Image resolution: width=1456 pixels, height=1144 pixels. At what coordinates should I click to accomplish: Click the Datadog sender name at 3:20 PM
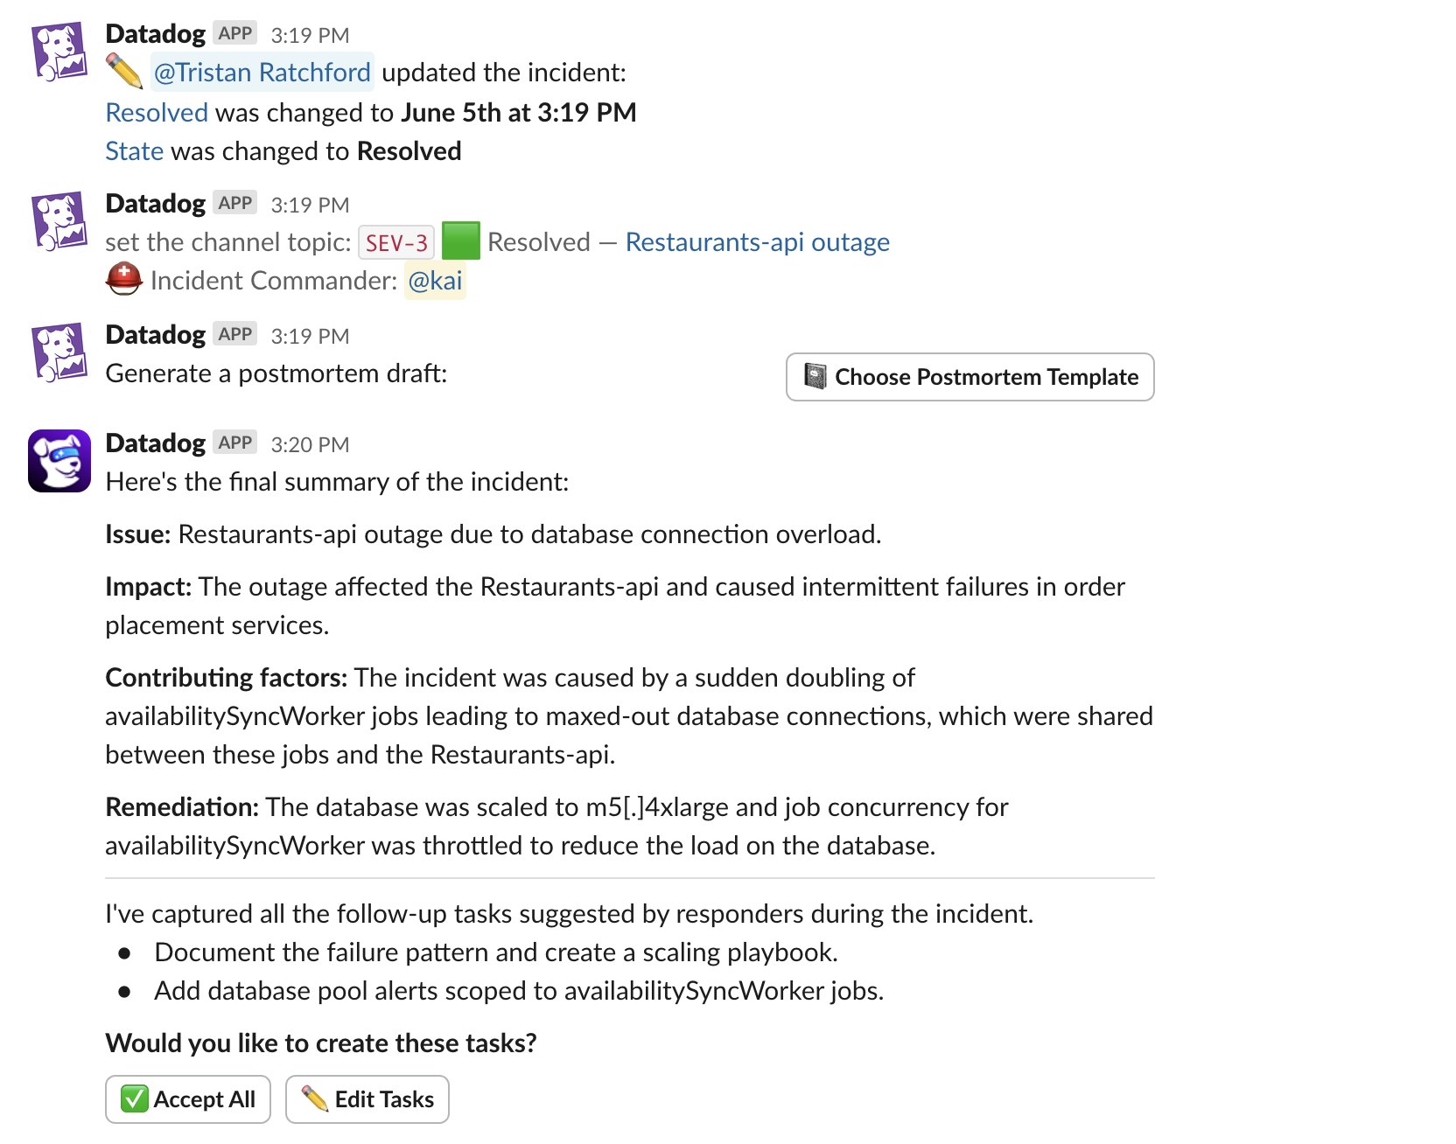tap(155, 443)
